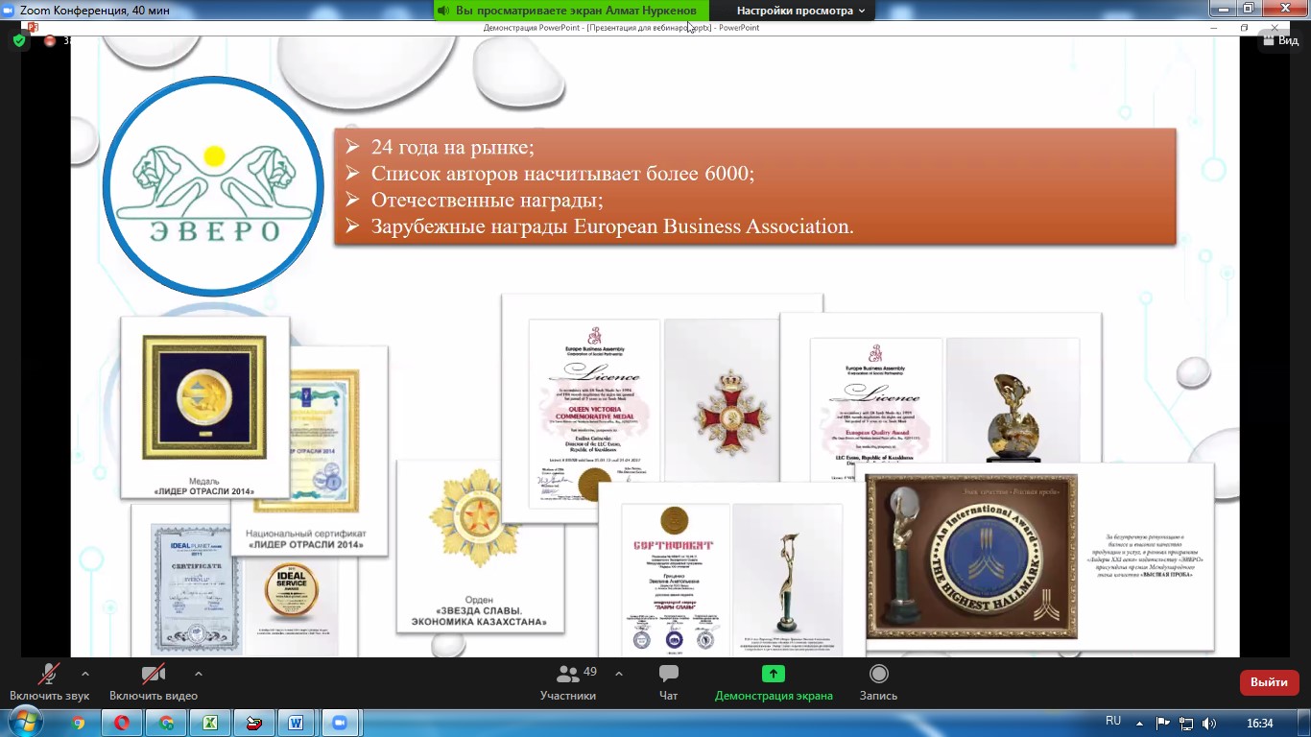The height and width of the screenshot is (737, 1311).
Task: Open Настройки просмотра dropdown
Action: pos(800,11)
